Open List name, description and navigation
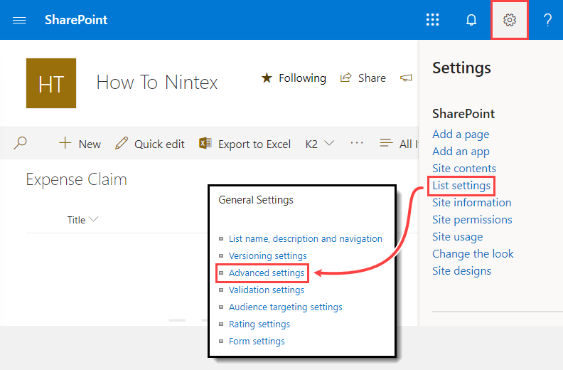 (305, 239)
